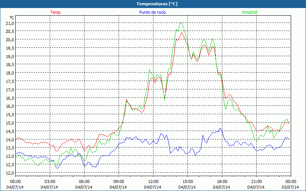Click the 03:00 time axis label
The height and width of the screenshot is (191, 306).
click(50, 181)
